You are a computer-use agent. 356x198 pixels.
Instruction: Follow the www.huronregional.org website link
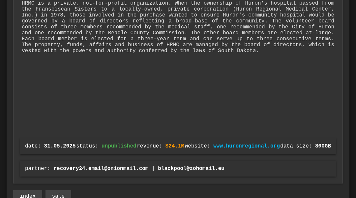(246, 146)
